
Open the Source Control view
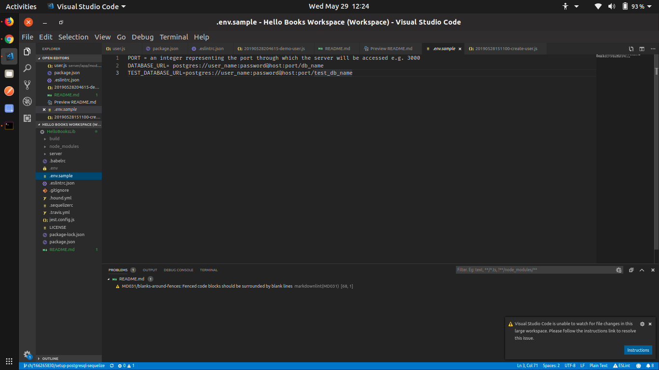(27, 85)
